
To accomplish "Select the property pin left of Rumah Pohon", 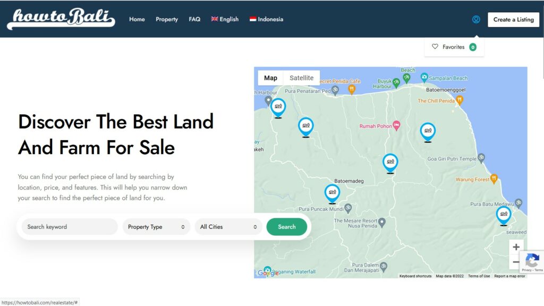I will coord(305,127).
